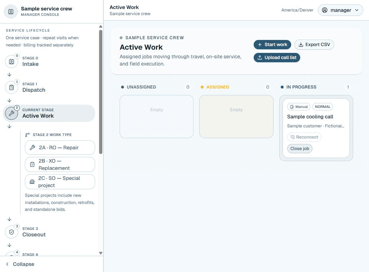Viewport: 369px width, 272px height.
Task: Open Stage 1 Dispatch clipboard icon
Action: 12,87
